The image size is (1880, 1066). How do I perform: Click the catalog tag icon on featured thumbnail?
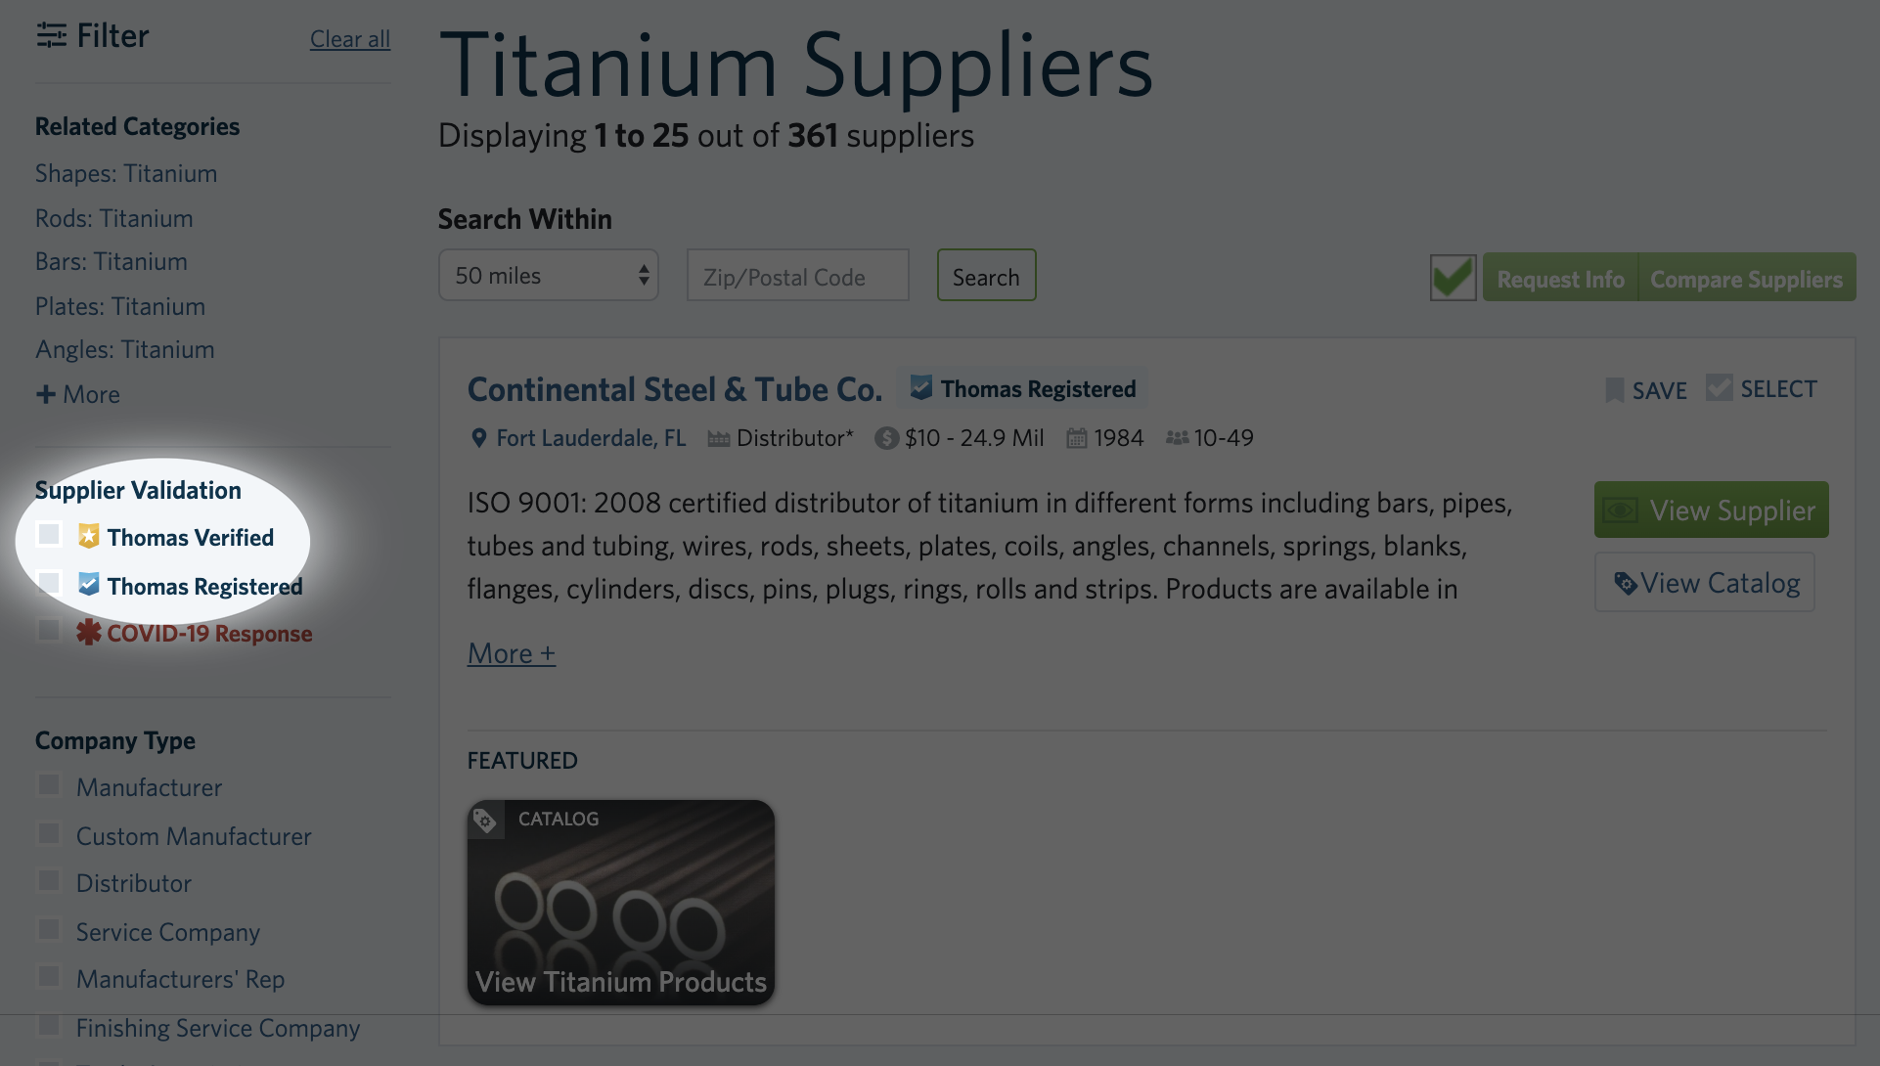485,820
